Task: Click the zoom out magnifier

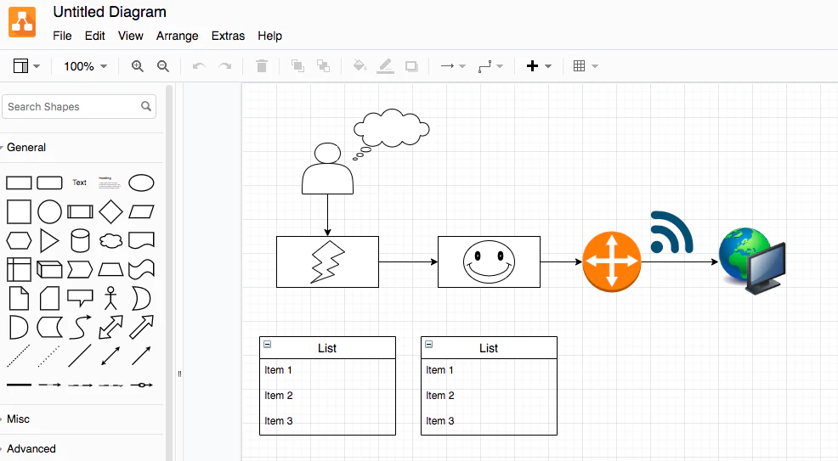Action: point(163,66)
